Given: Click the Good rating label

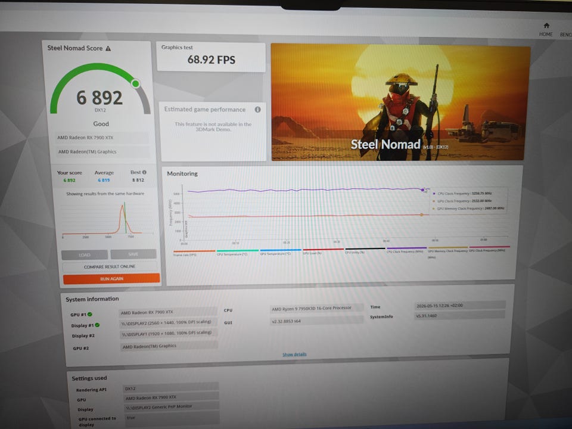Looking at the screenshot, I should tap(101, 124).
